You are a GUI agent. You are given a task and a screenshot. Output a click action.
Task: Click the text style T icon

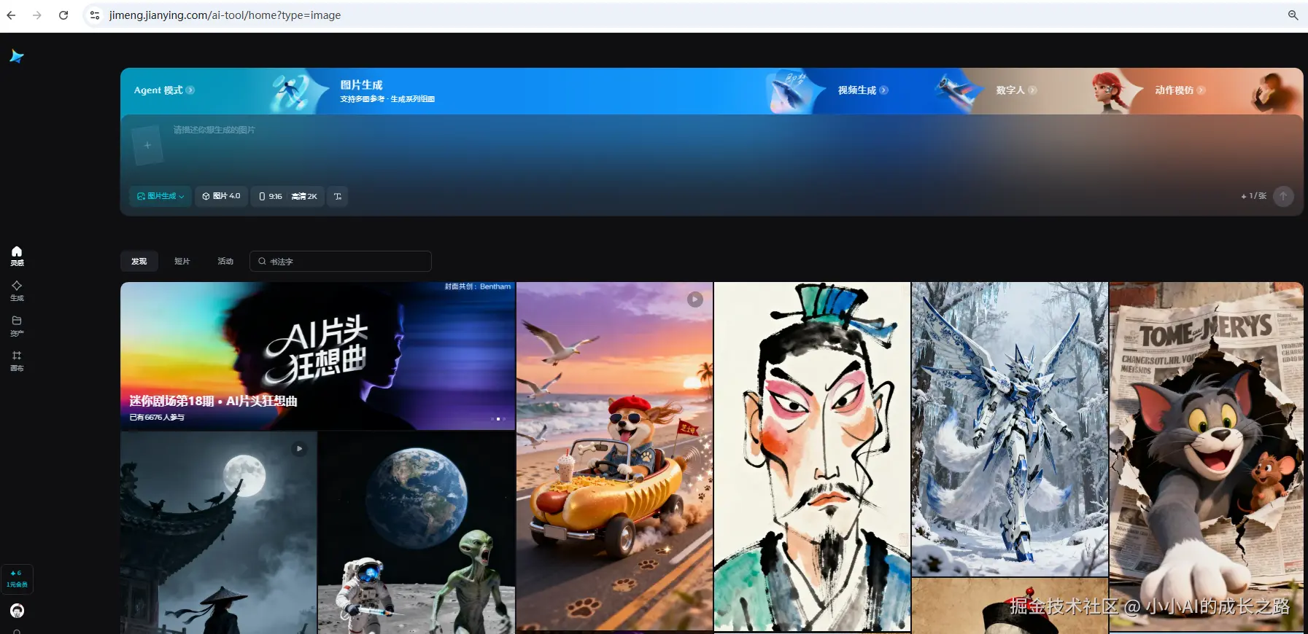point(337,196)
